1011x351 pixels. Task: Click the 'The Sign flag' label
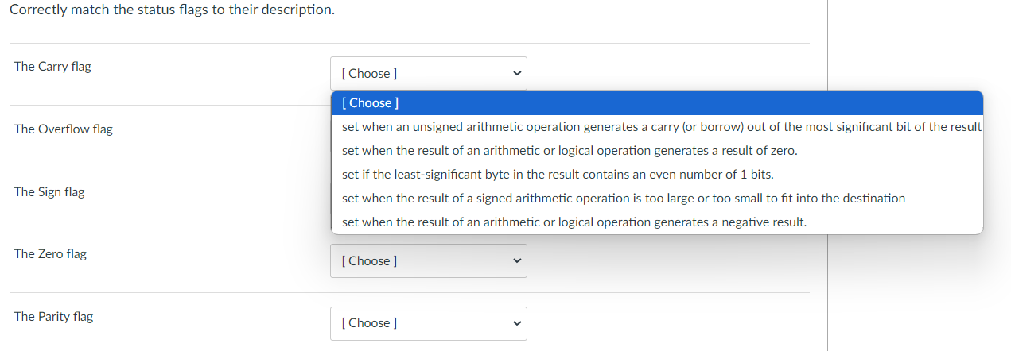tap(49, 192)
